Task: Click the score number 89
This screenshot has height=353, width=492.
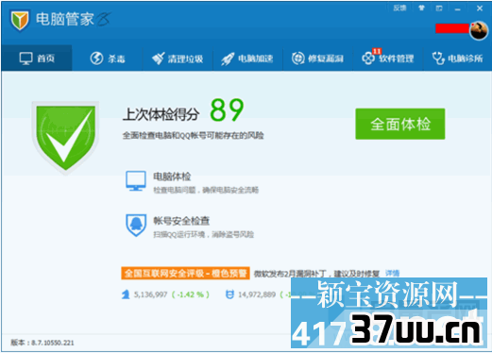Action: pos(227,109)
